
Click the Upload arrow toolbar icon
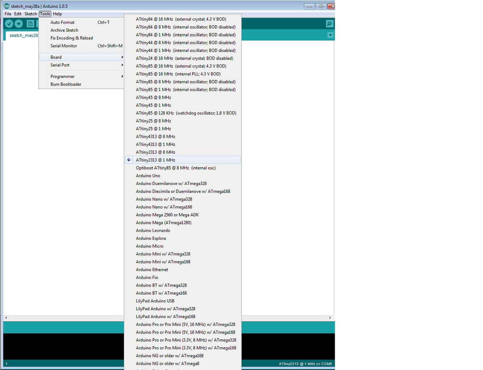19,24
